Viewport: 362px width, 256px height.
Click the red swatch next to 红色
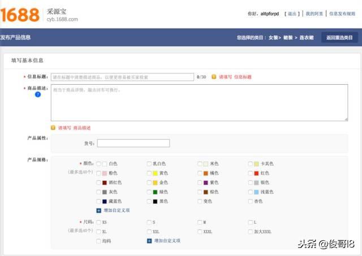tap(256, 173)
